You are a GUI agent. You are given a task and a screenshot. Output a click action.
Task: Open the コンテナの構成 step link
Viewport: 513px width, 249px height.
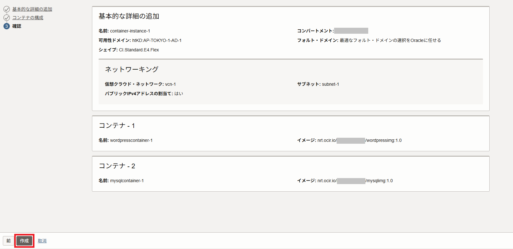tap(28, 18)
